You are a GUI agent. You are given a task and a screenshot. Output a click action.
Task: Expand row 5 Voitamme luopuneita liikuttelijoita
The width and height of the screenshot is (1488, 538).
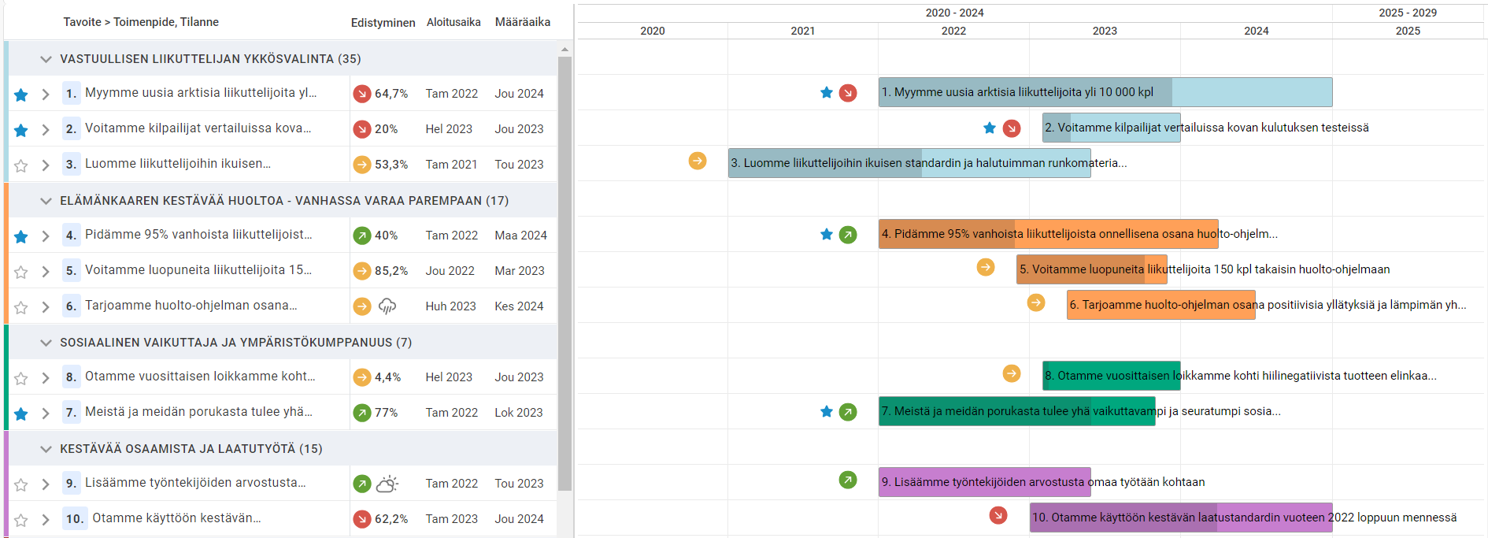pos(46,272)
